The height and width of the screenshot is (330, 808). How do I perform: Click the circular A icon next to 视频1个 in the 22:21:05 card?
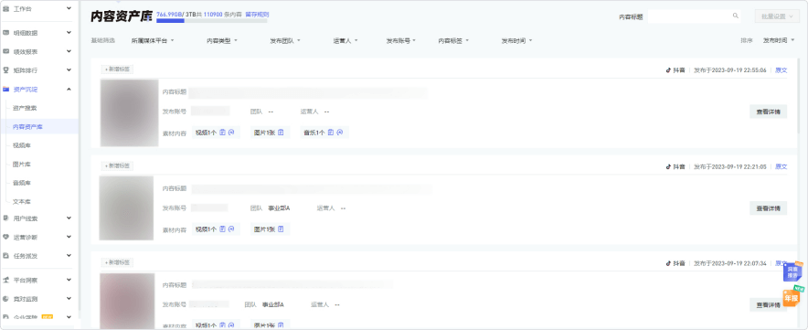232,229
